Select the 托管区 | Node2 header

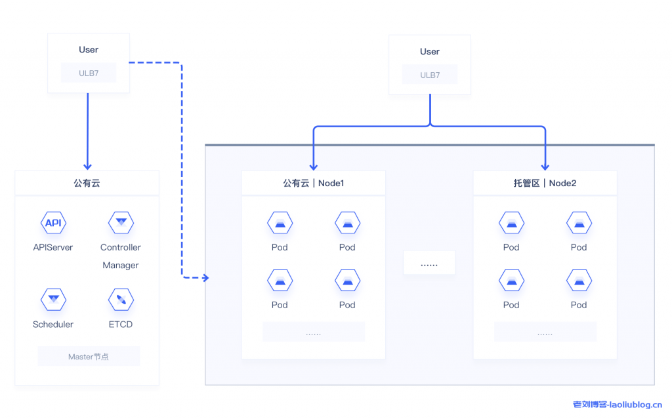pos(545,183)
